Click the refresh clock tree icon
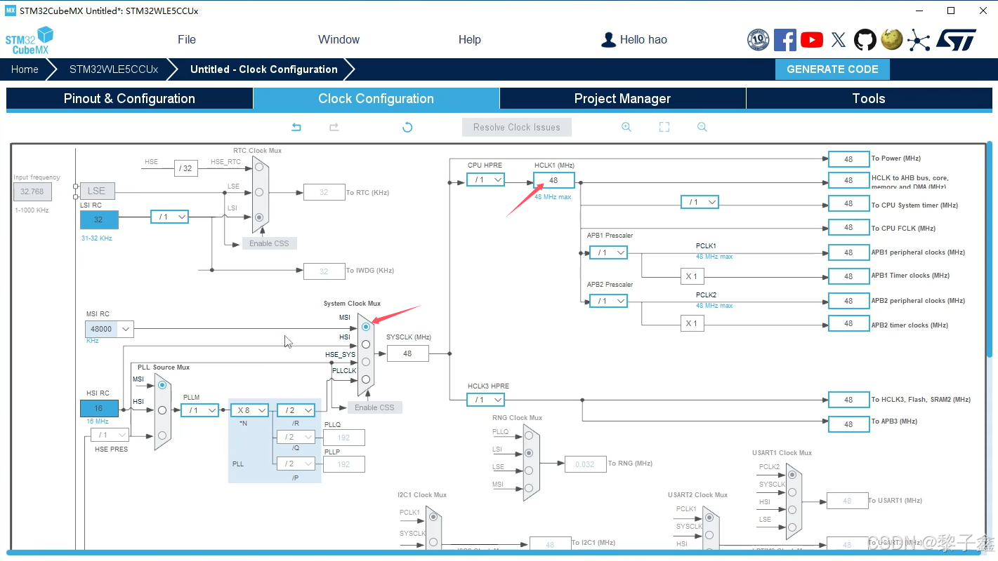Image resolution: width=998 pixels, height=561 pixels. click(407, 127)
